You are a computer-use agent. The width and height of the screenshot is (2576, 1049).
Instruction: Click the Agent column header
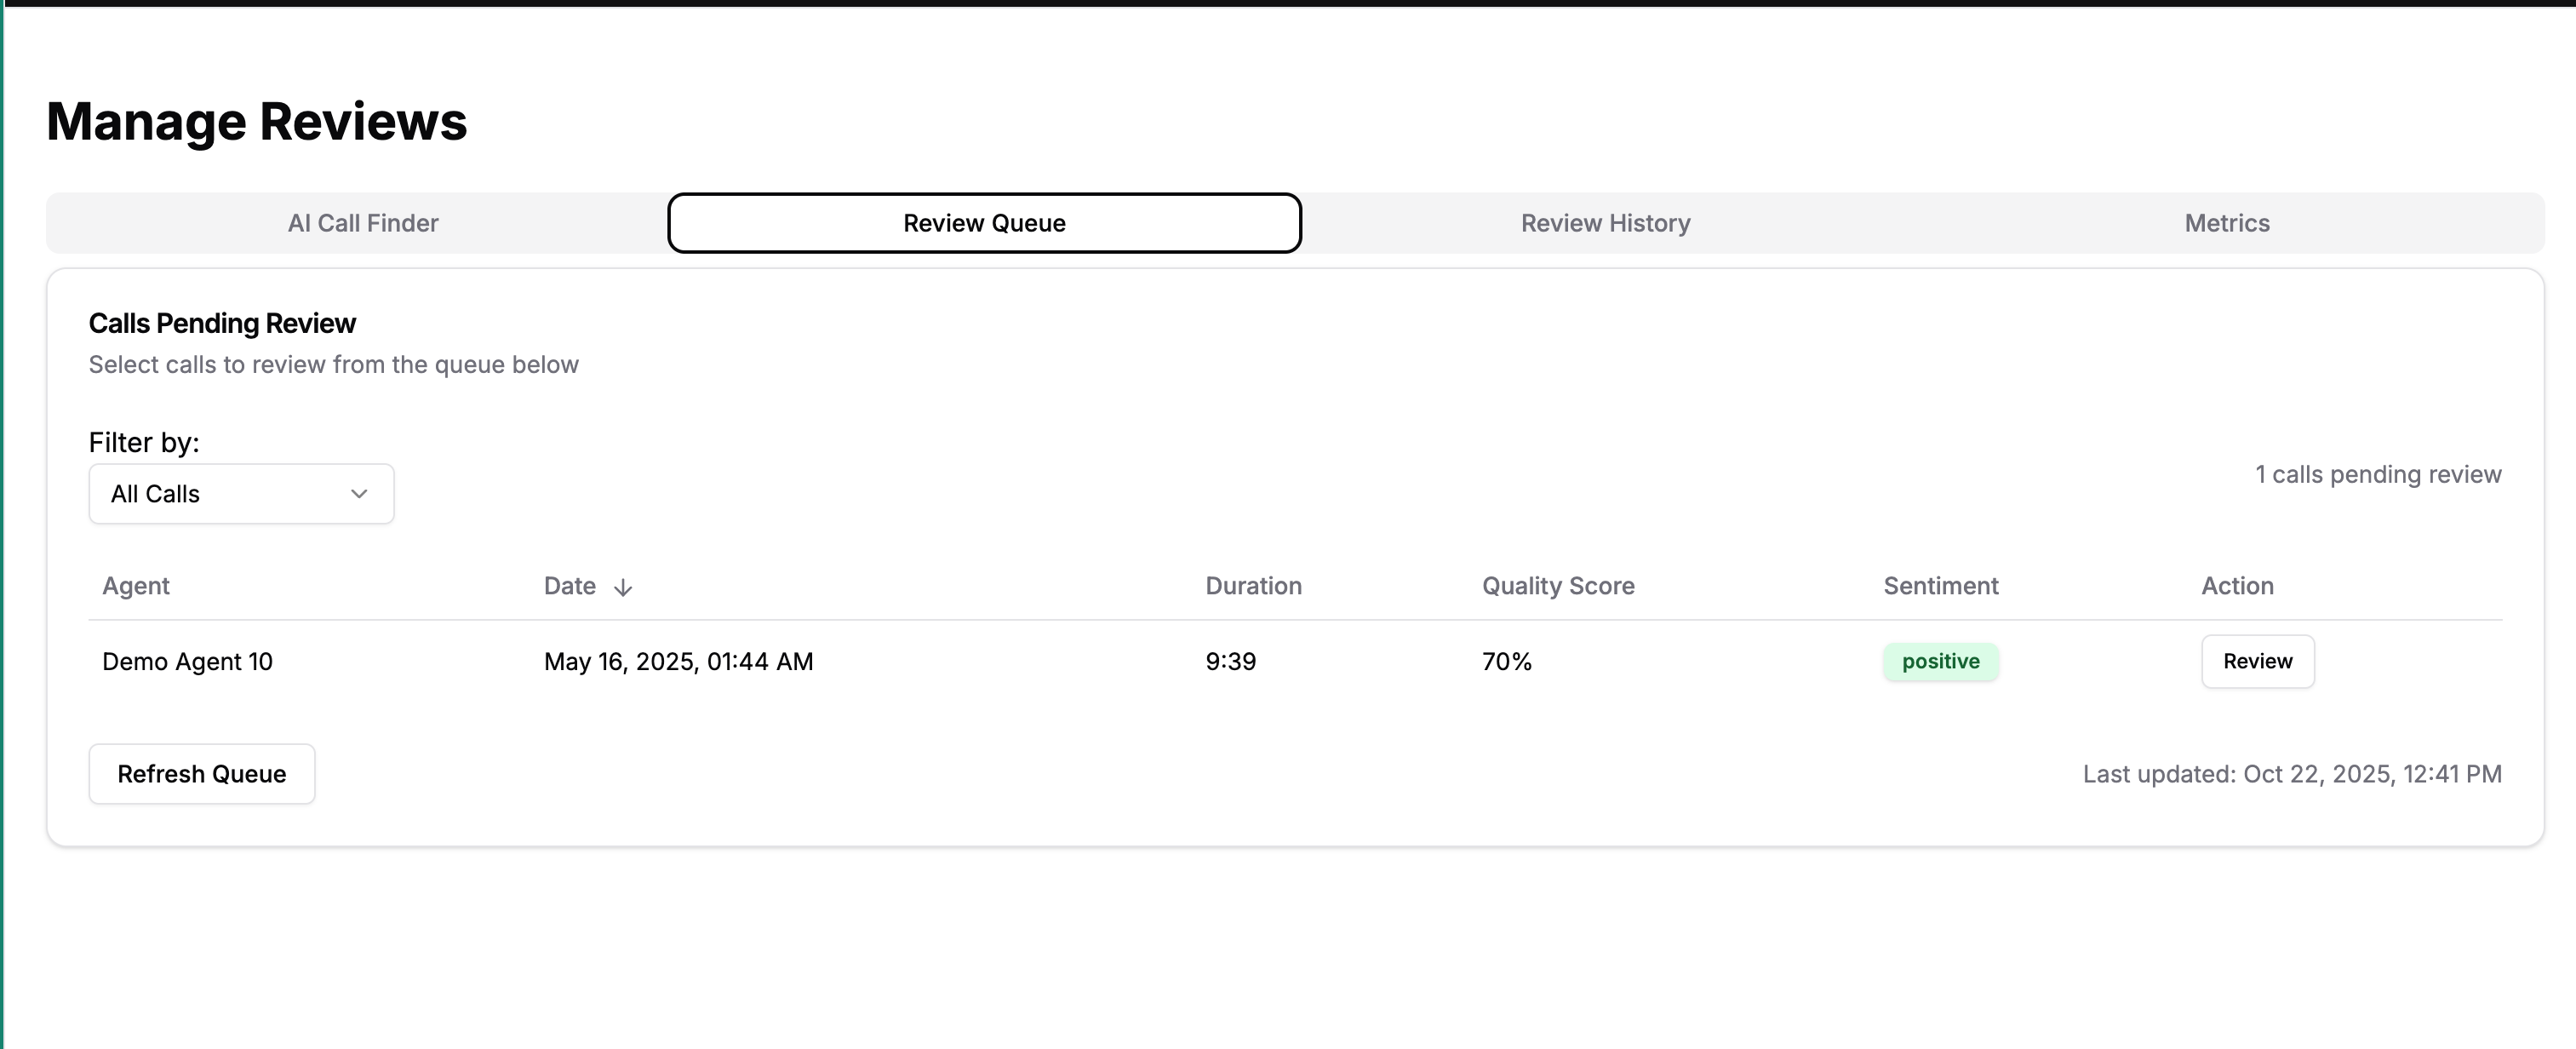(x=136, y=586)
